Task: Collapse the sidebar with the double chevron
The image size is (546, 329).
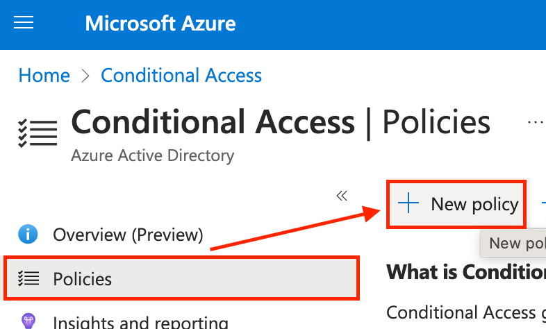Action: 341,196
